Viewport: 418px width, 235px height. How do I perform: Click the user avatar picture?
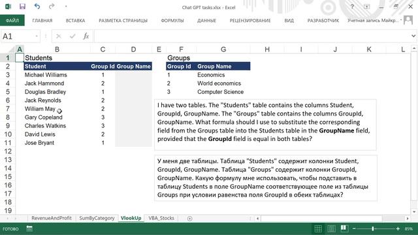click(x=408, y=20)
